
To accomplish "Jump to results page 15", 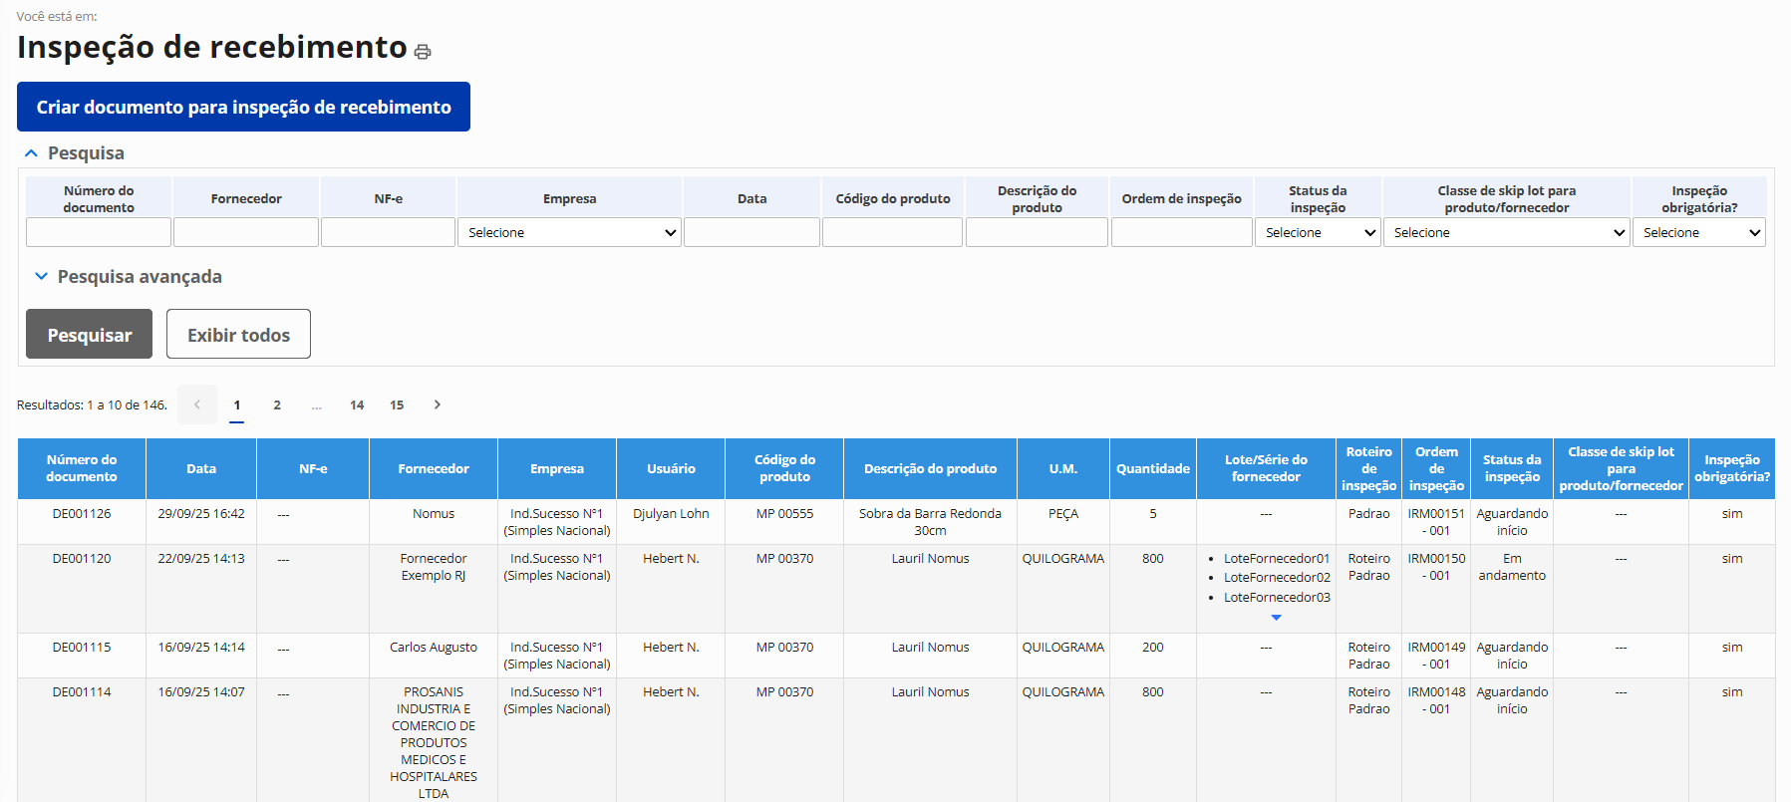I will [x=397, y=404].
